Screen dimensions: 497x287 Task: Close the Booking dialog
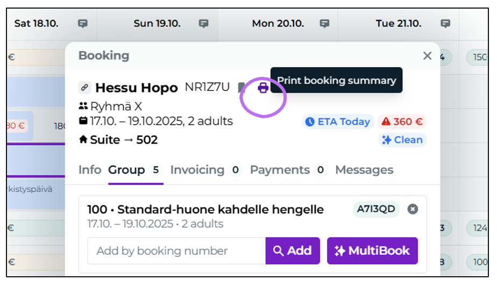point(427,56)
